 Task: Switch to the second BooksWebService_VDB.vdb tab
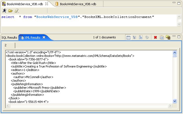pyautogui.click(x=78, y=4)
